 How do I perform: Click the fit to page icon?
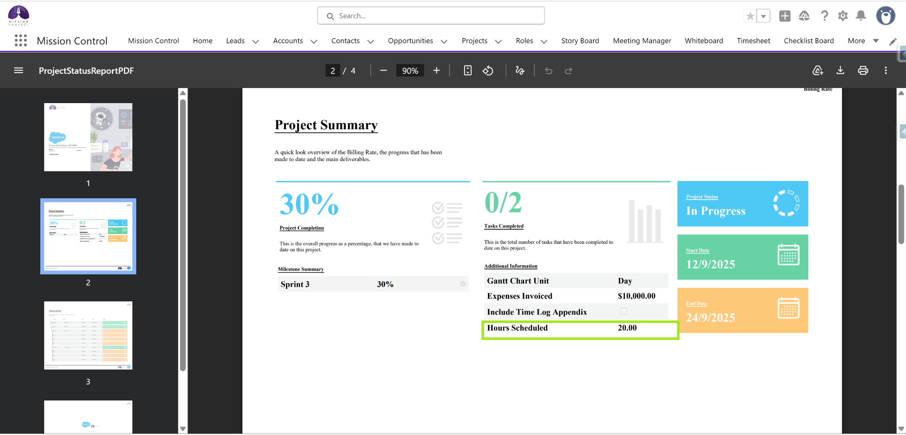468,70
